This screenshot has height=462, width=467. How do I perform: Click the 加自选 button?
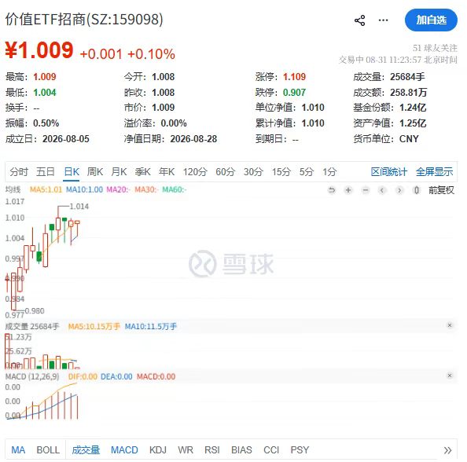[431, 20]
